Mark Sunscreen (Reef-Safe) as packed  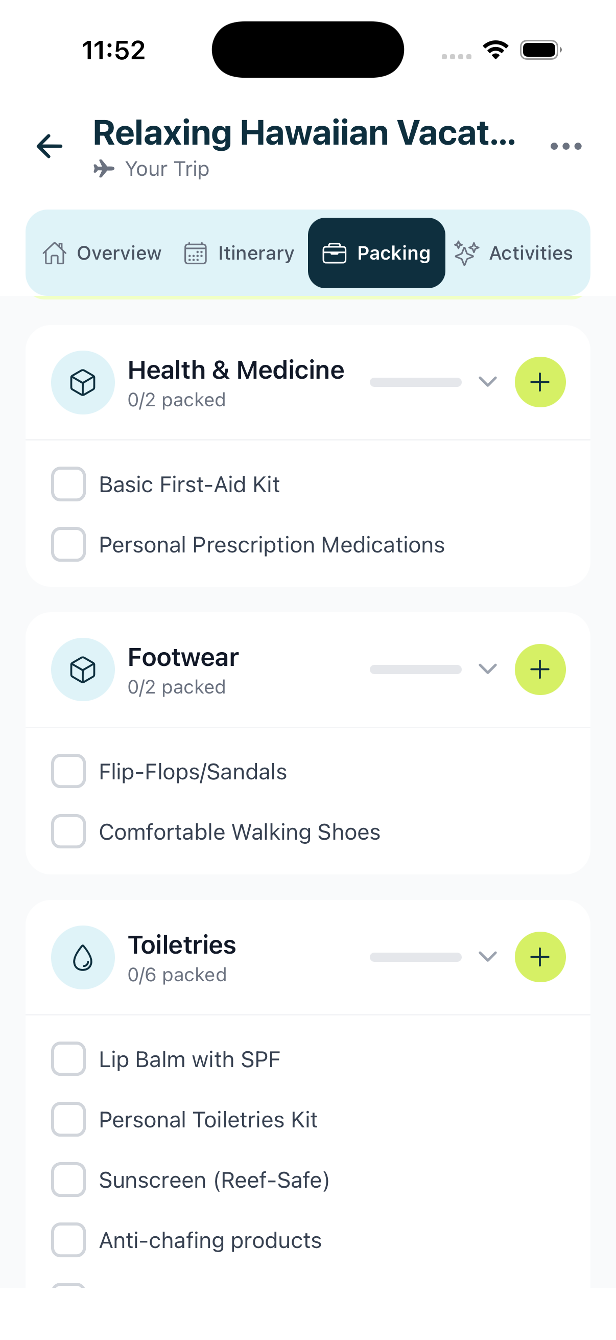[68, 1180]
